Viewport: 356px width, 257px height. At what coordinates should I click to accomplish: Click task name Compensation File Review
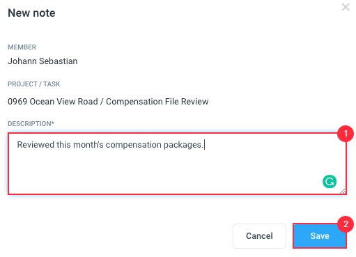pyautogui.click(x=157, y=102)
